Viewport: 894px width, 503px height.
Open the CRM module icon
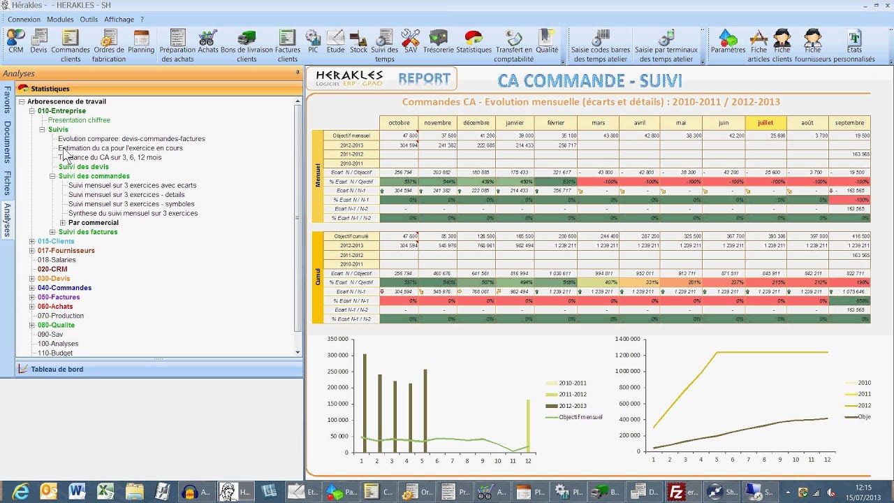click(15, 42)
